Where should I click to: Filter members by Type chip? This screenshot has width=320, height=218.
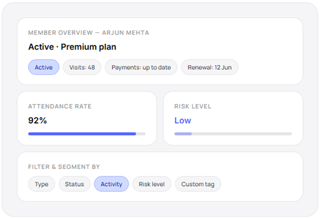tap(42, 184)
